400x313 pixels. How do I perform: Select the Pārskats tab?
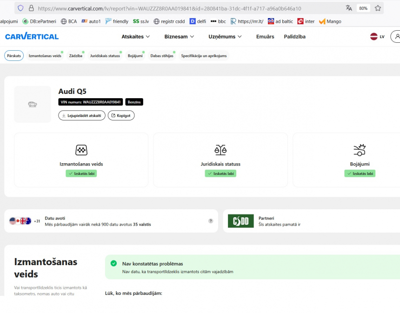(x=14, y=56)
